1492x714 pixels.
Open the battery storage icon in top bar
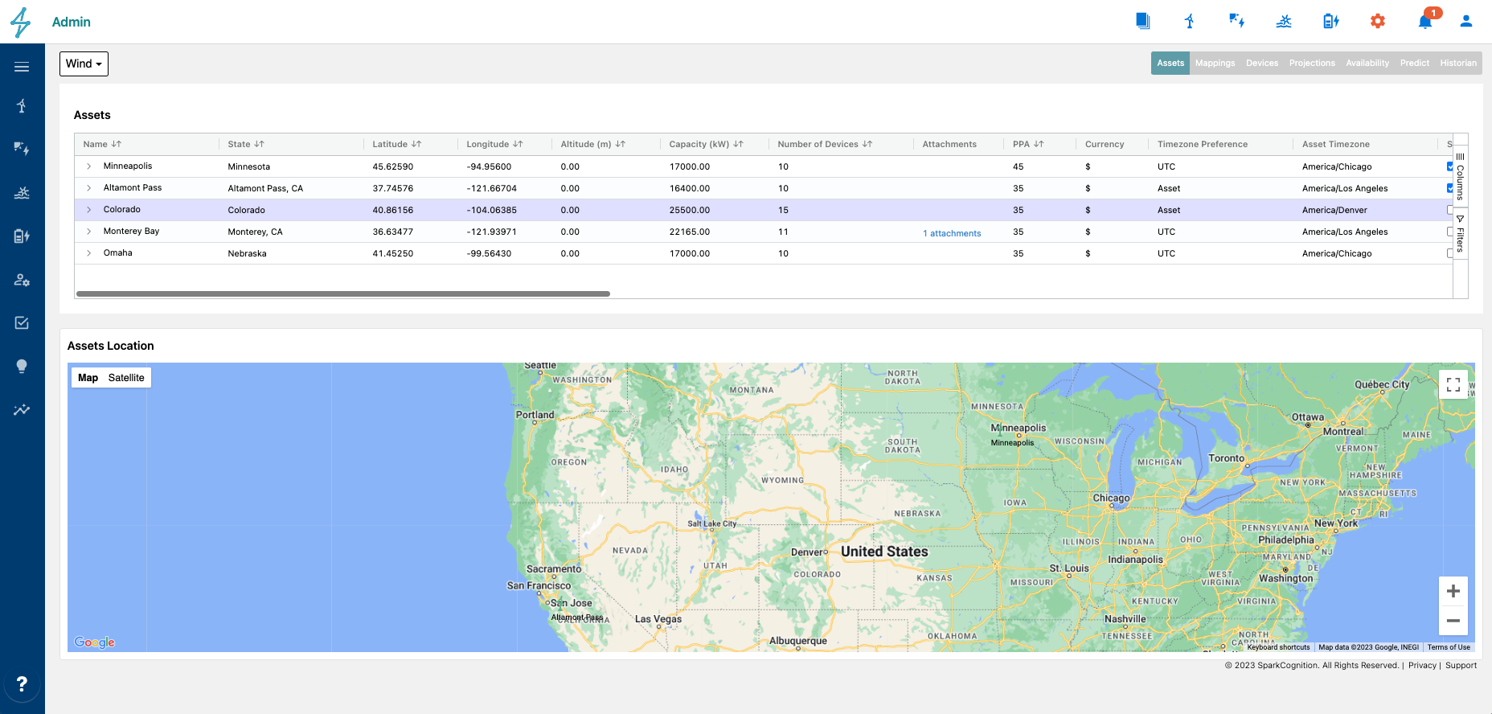click(1330, 22)
